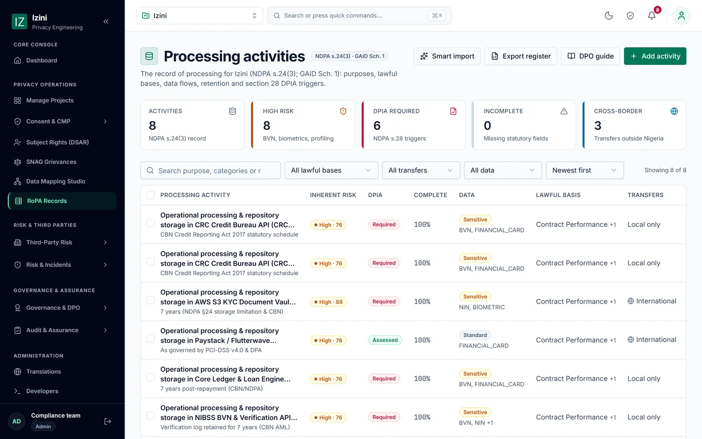The width and height of the screenshot is (702, 439).
Task: Open the All lawful bases filter dropdown
Action: click(331, 170)
